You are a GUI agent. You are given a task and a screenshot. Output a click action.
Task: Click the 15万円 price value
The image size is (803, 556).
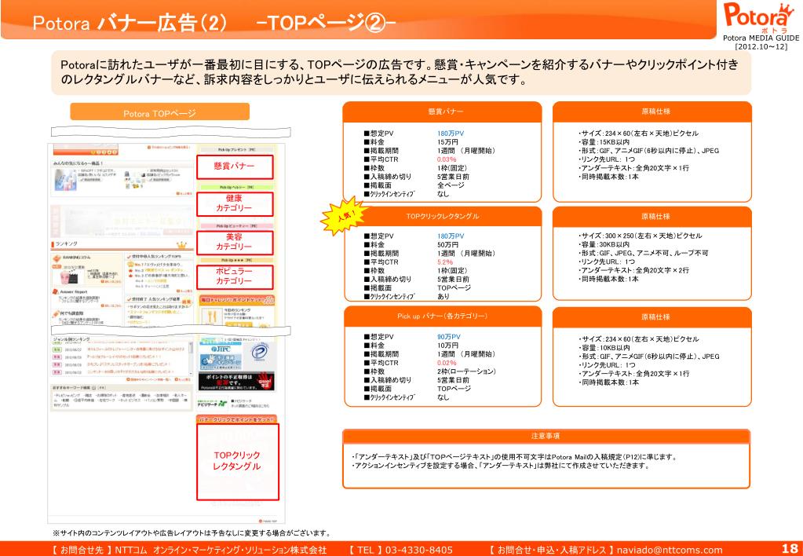[x=447, y=142]
